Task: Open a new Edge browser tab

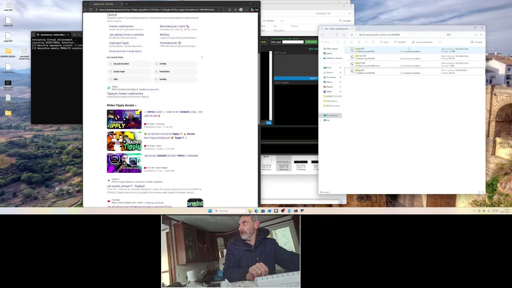Action: (126, 4)
